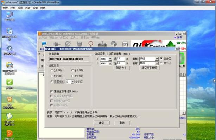216x140 pixels.
Task: Open VirtualBox 帮助 menu
Action: [43, 8]
